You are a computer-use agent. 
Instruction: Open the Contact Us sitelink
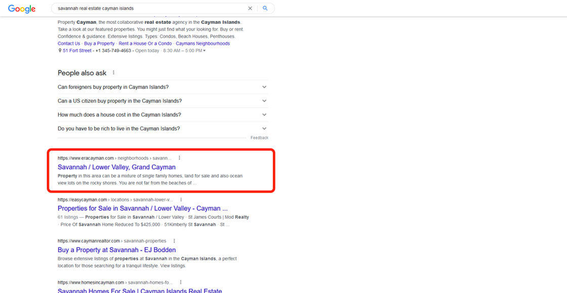(69, 43)
